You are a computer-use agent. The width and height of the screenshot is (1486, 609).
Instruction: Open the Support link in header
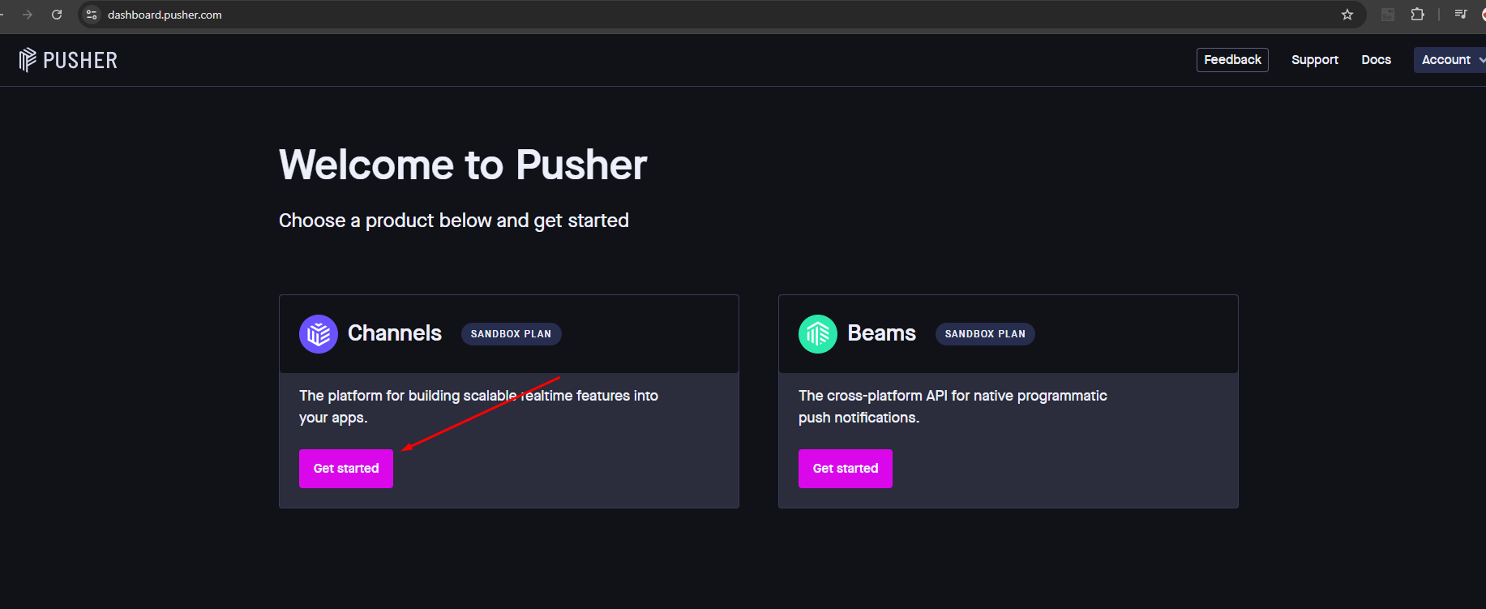[1315, 60]
